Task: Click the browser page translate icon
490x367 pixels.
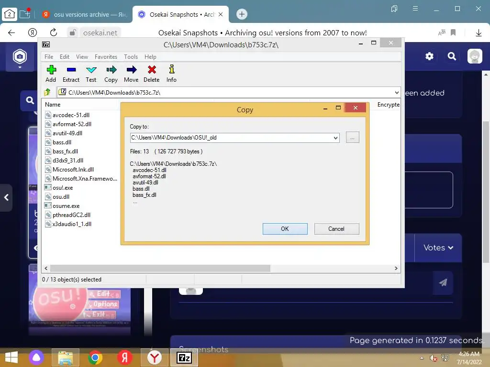Action: tap(442, 33)
